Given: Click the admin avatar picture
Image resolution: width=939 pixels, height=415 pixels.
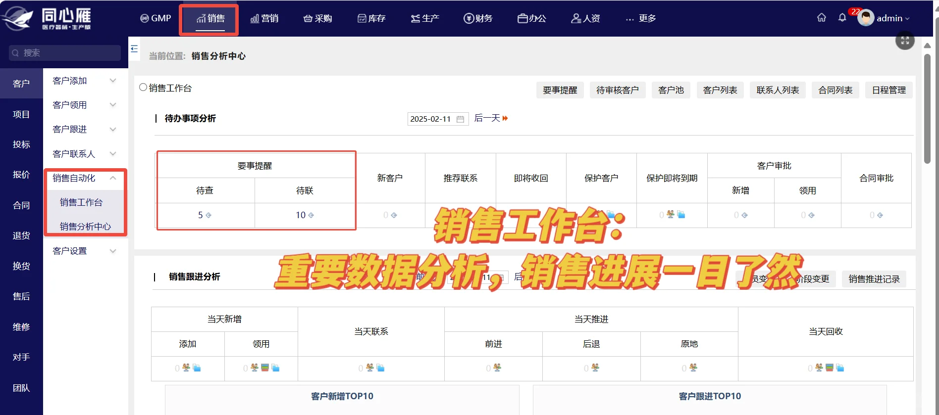Looking at the screenshot, I should (x=866, y=18).
